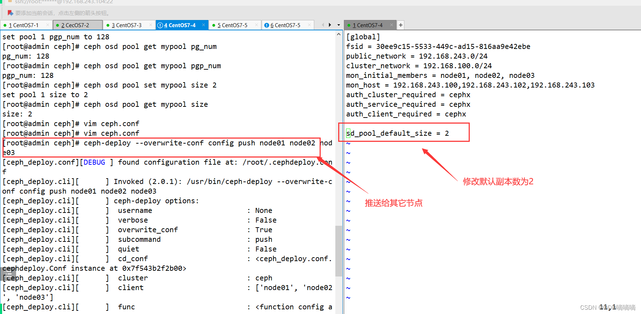Click the 'subcommand : push' option row
641x314 pixels.
tap(137, 239)
